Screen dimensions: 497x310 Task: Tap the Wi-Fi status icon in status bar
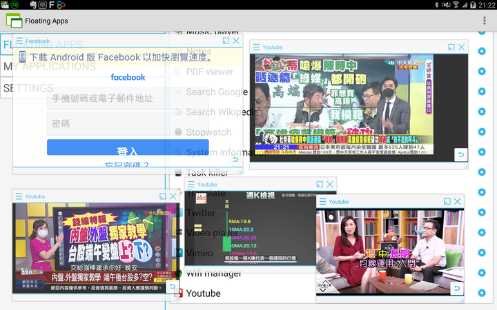(x=456, y=5)
